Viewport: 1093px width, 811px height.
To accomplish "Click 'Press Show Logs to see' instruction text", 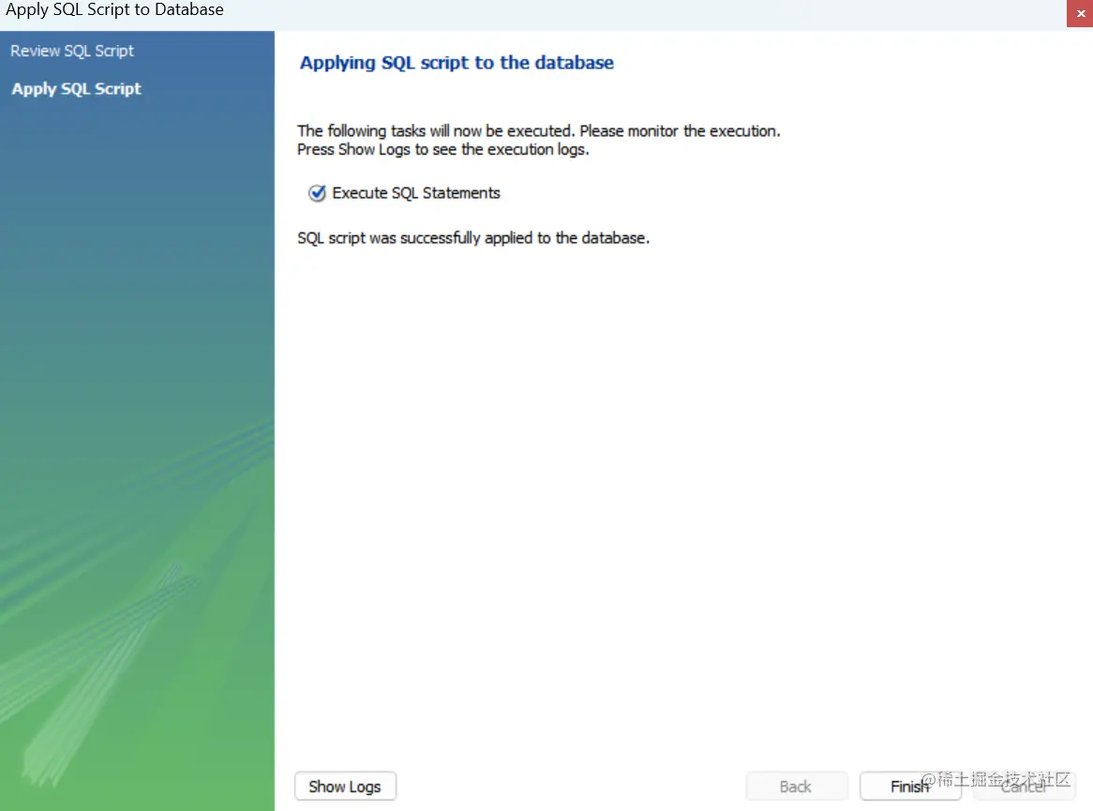I will click(x=443, y=149).
